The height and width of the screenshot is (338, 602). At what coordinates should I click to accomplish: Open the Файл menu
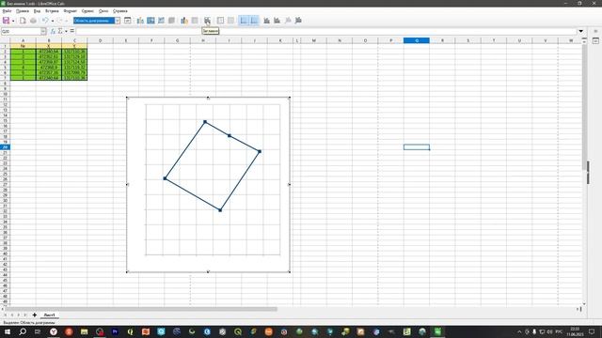click(x=7, y=11)
